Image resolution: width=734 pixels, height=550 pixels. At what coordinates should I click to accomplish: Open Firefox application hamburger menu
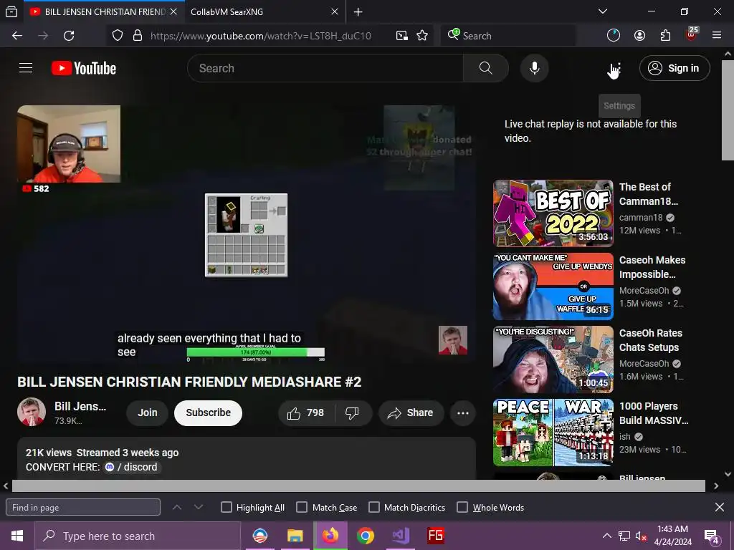coord(717,36)
